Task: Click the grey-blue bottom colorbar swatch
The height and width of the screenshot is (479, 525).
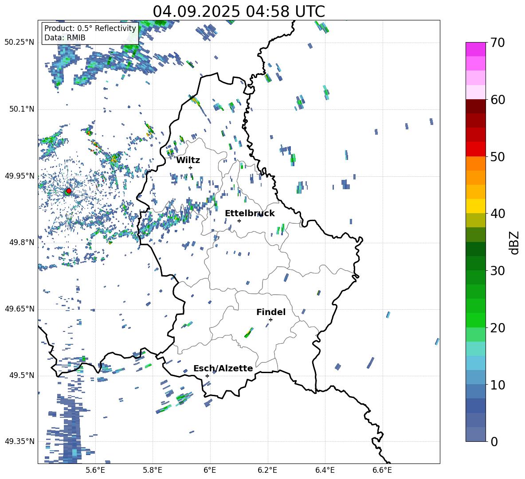Action: 475,434
